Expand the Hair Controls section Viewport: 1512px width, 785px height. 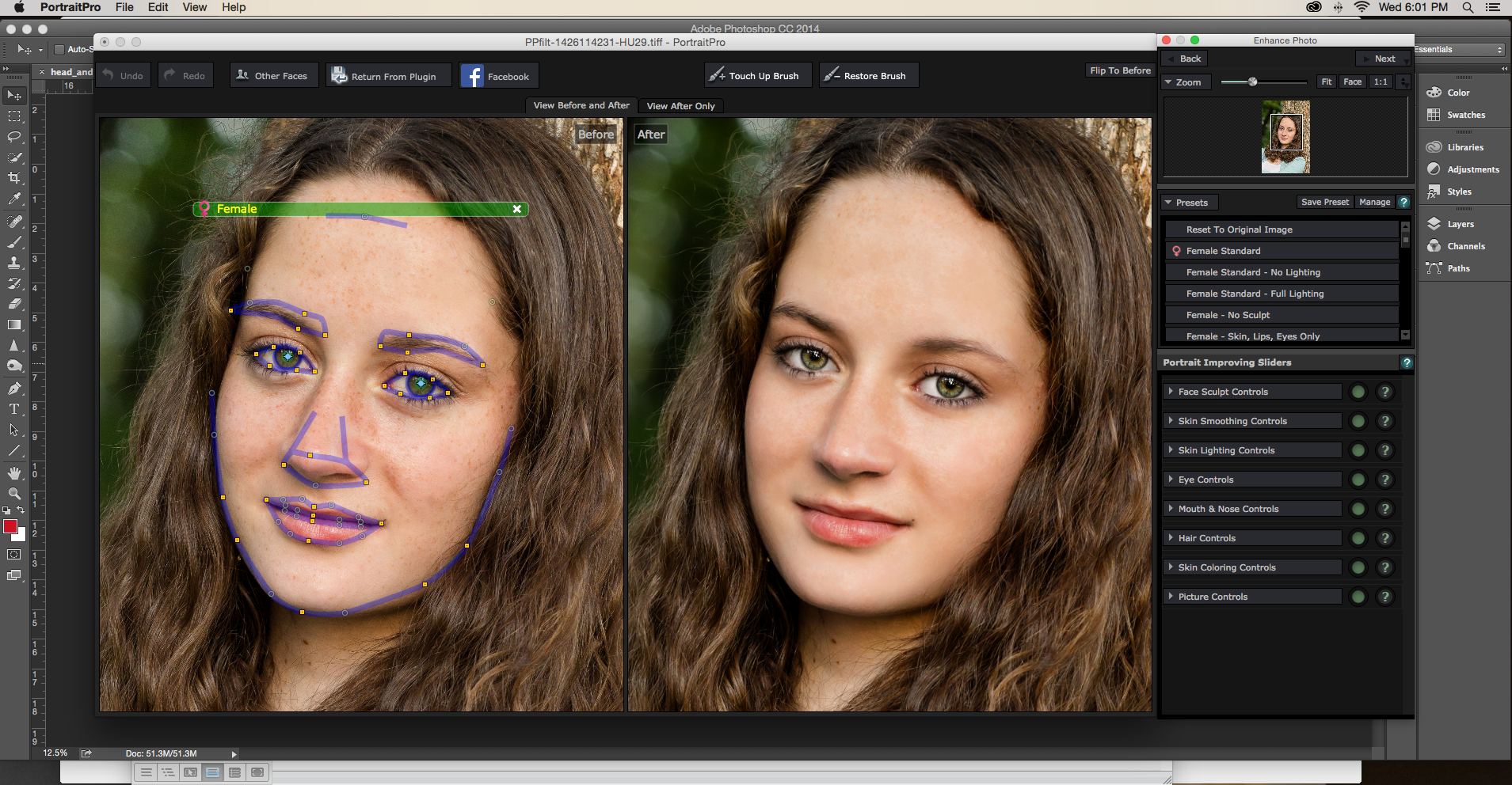point(1252,538)
